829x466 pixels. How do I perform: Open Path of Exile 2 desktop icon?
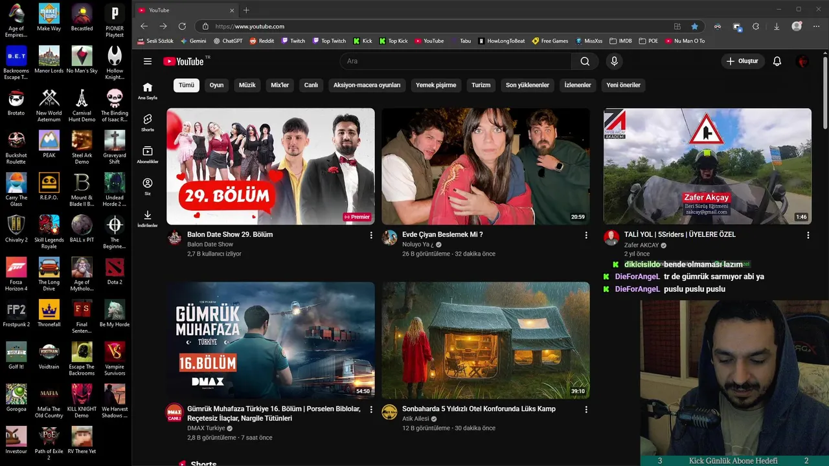49,443
